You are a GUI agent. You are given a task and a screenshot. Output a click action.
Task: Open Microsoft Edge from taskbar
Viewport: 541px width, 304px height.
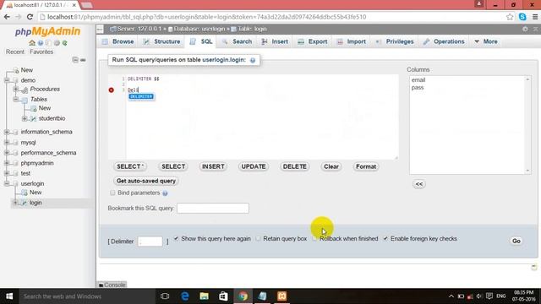point(184,296)
